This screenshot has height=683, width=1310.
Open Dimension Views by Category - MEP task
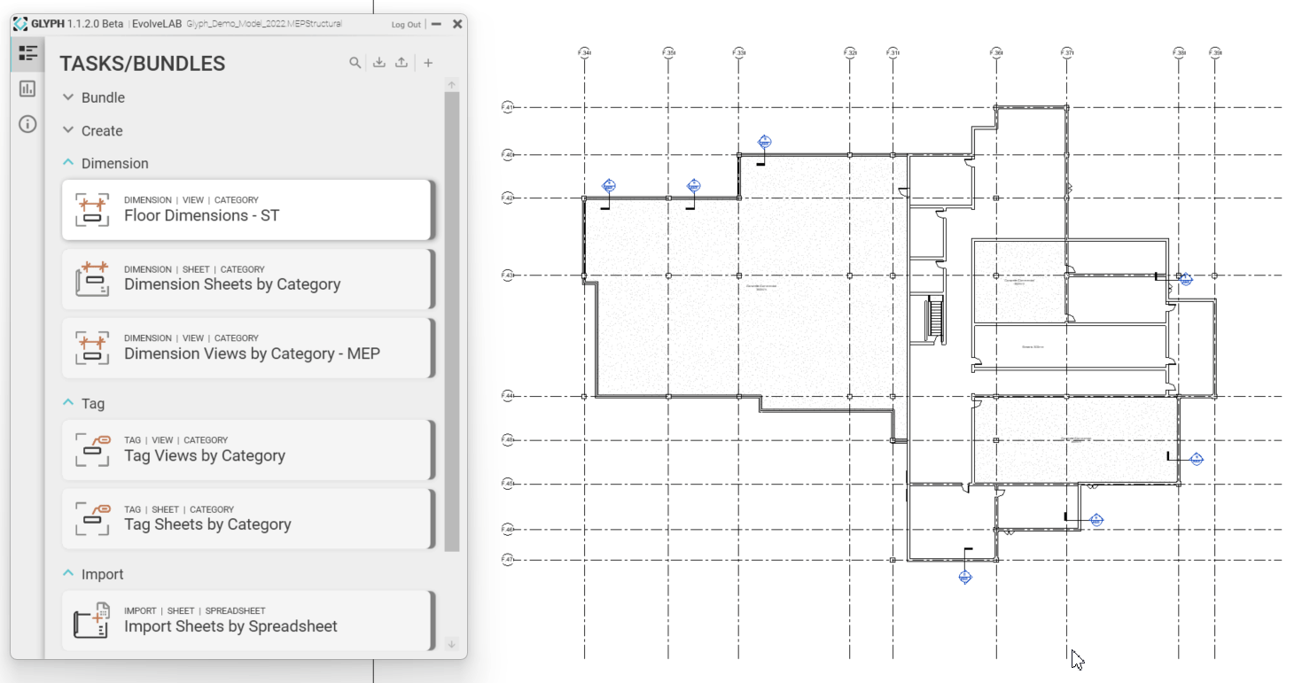(x=248, y=348)
